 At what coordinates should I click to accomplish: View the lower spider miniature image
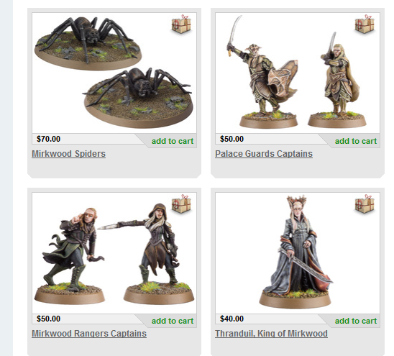[x=138, y=97]
